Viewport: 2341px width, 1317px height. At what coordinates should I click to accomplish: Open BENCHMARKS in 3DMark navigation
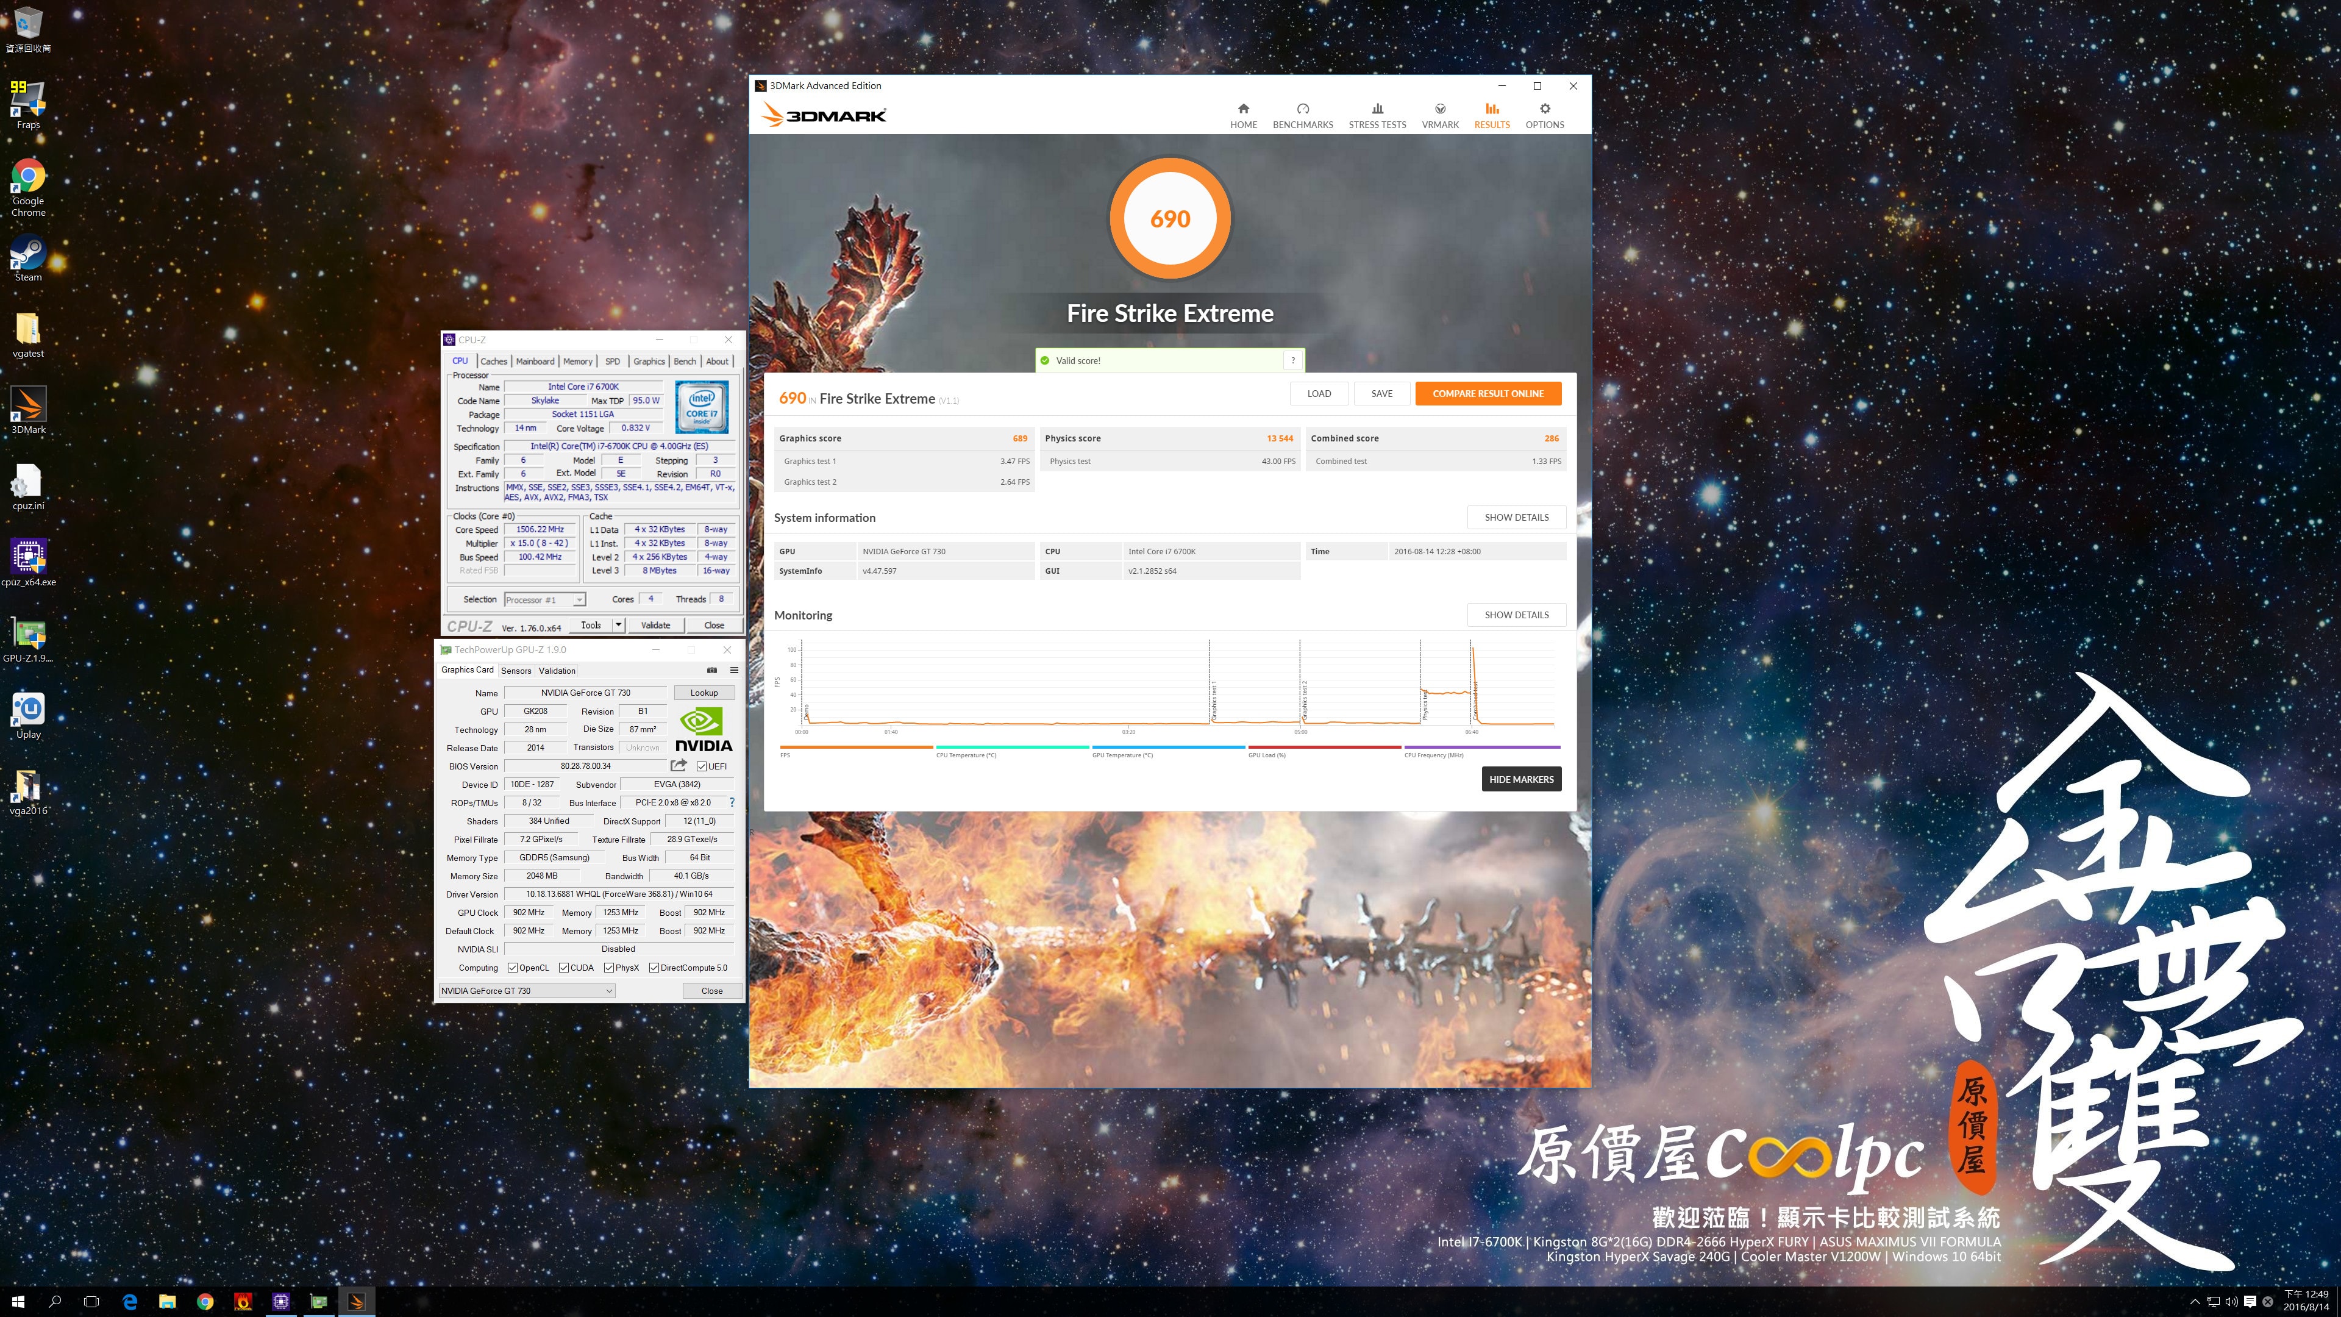click(x=1302, y=115)
